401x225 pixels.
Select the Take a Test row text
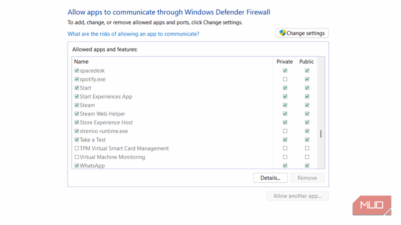click(93, 140)
